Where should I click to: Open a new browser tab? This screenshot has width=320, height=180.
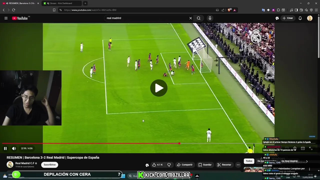pyautogui.click(x=85, y=3)
